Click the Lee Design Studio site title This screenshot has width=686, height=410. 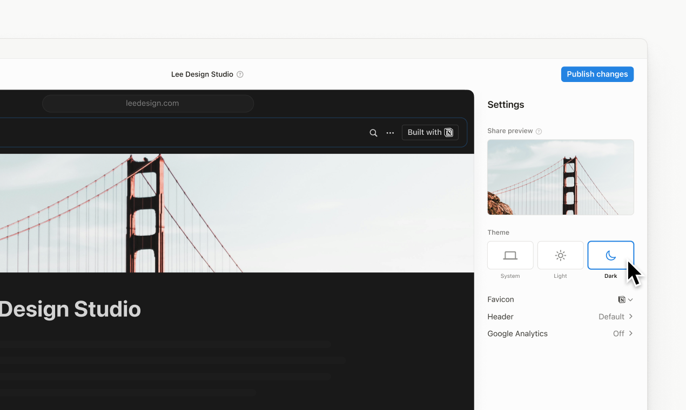pos(201,74)
